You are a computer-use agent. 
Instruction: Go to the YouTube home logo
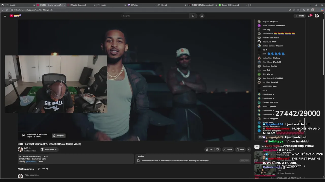click(x=15, y=16)
